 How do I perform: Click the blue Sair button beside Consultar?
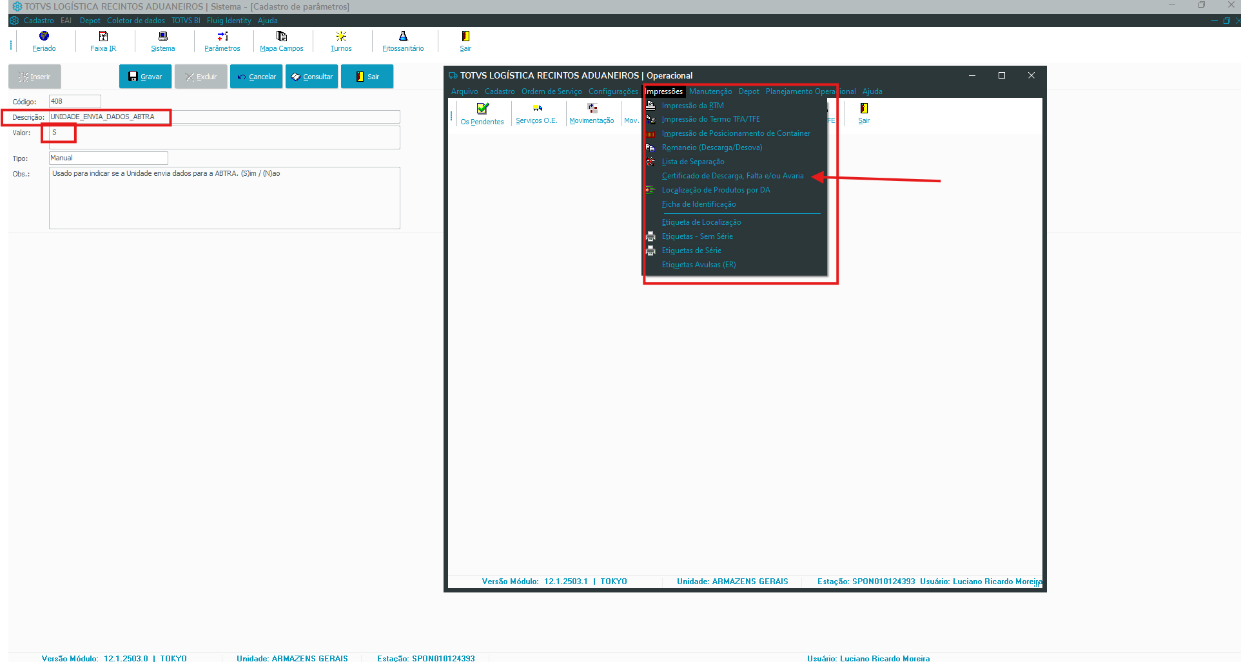(367, 77)
